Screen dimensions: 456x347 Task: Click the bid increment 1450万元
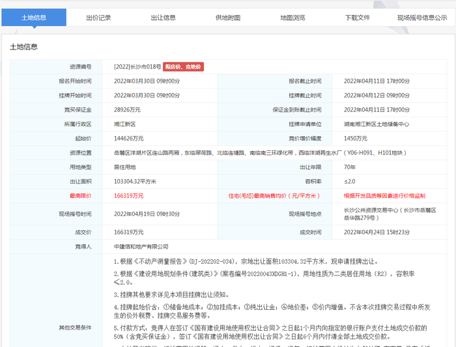click(356, 138)
